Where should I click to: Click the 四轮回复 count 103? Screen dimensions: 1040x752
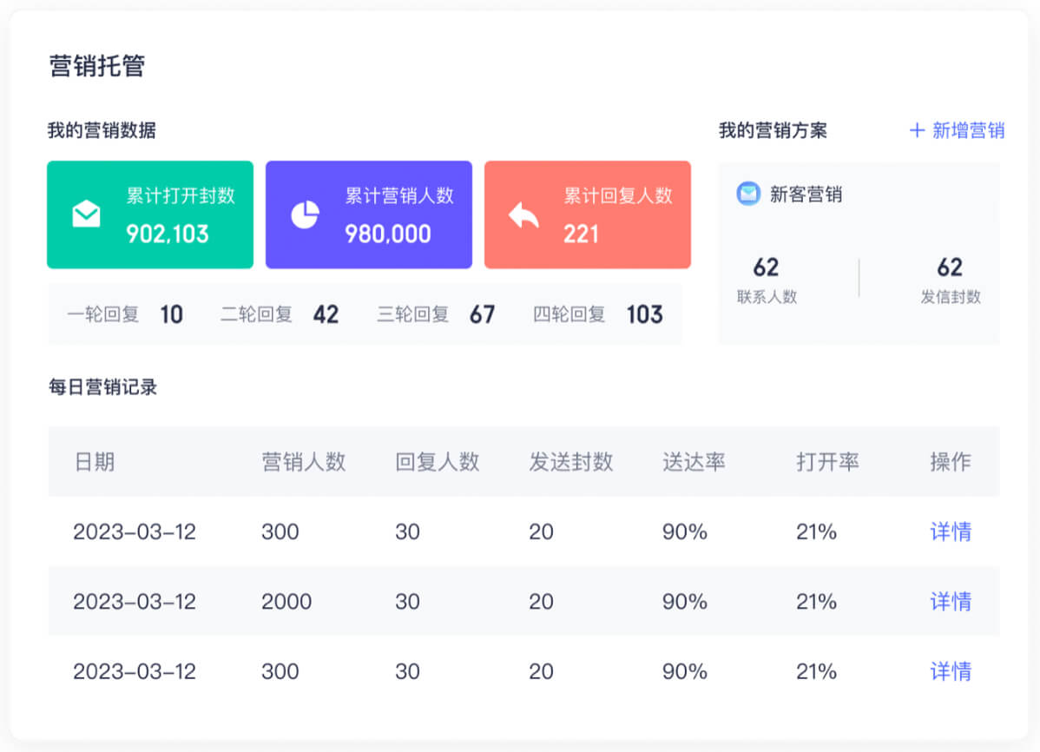(645, 314)
